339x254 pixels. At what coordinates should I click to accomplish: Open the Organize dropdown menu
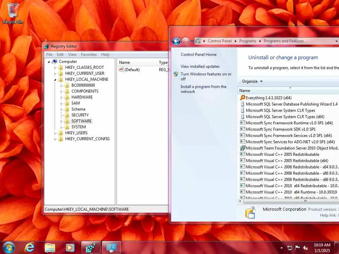[x=252, y=81]
